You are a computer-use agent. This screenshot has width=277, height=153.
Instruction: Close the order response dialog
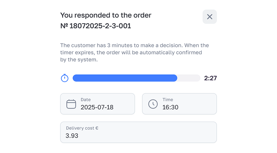[x=210, y=17]
